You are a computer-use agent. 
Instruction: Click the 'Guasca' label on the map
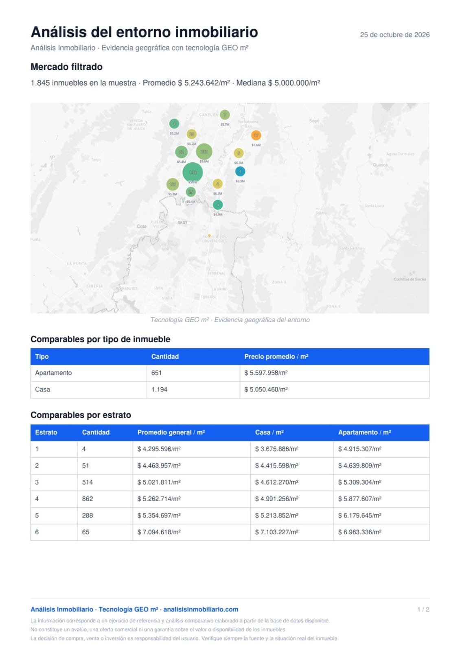coord(380,165)
